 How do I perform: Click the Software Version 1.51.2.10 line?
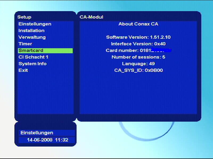point(138,37)
